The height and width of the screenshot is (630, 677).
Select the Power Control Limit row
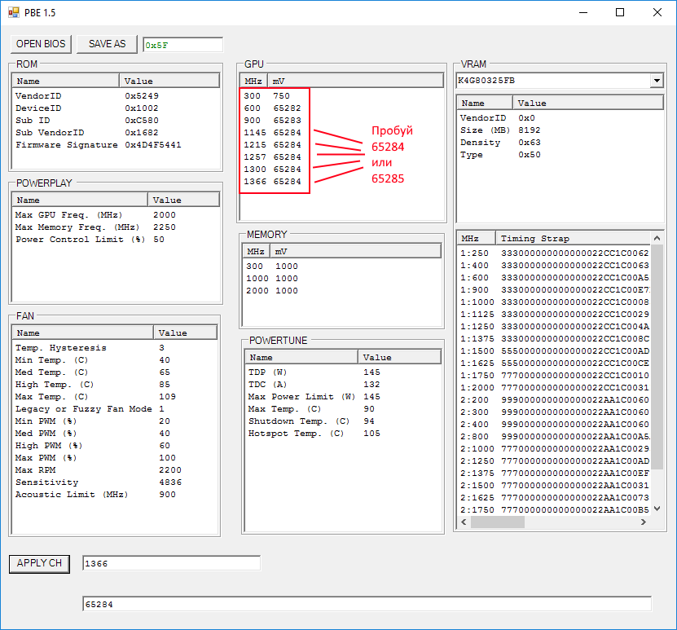click(x=116, y=240)
